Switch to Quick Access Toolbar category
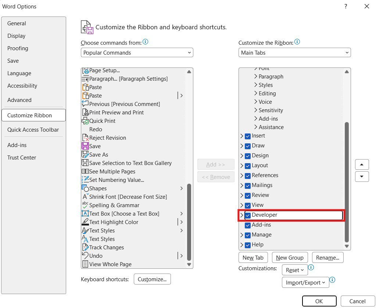The height and width of the screenshot is (308, 376). pos(33,129)
